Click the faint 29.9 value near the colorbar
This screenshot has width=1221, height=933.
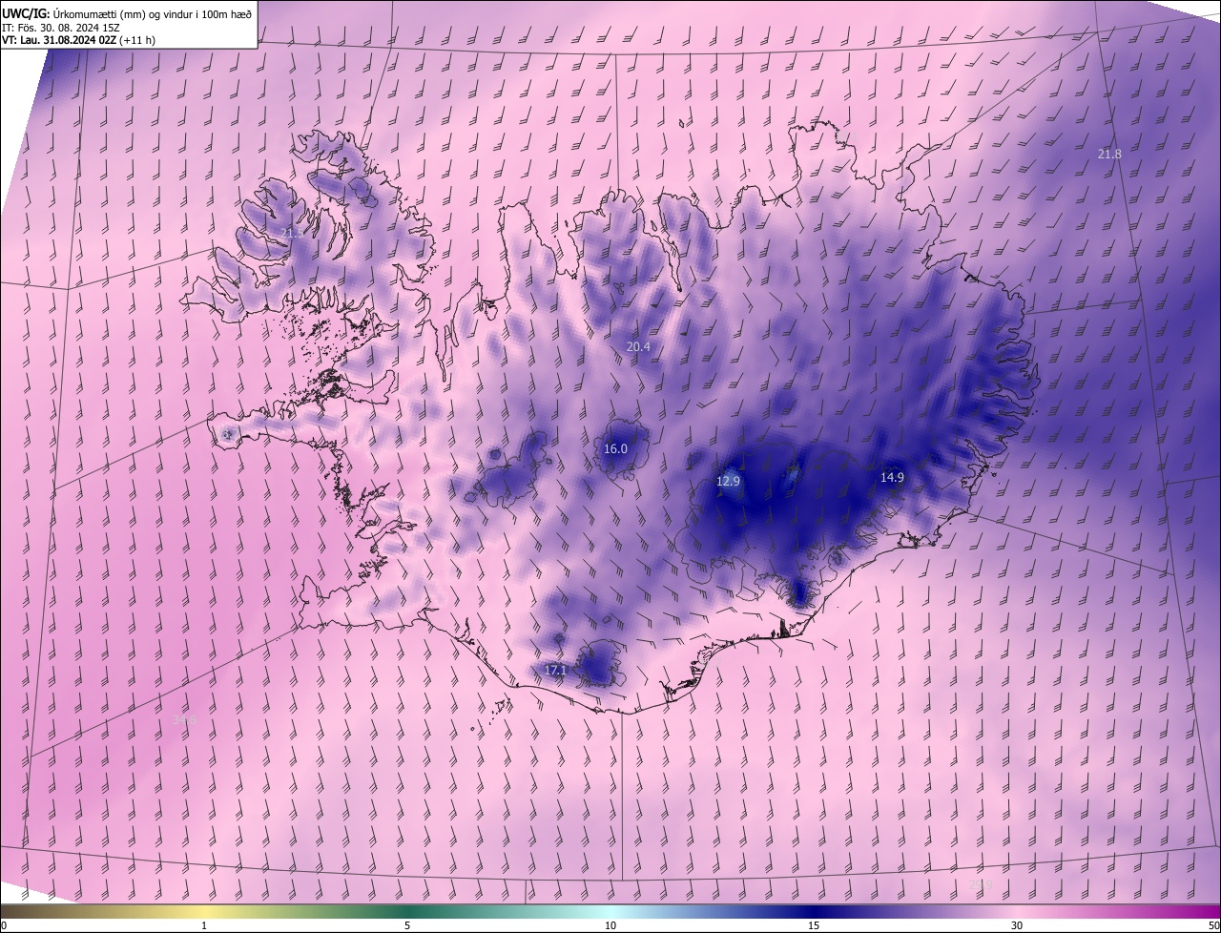click(980, 885)
